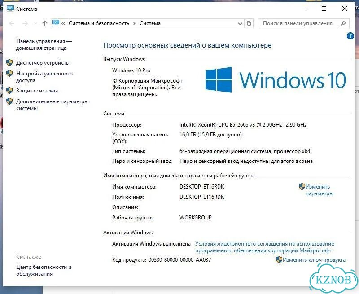This screenshot has width=359, height=294.
Task: Go up one level with Up arrow
Action: [x=44, y=23]
